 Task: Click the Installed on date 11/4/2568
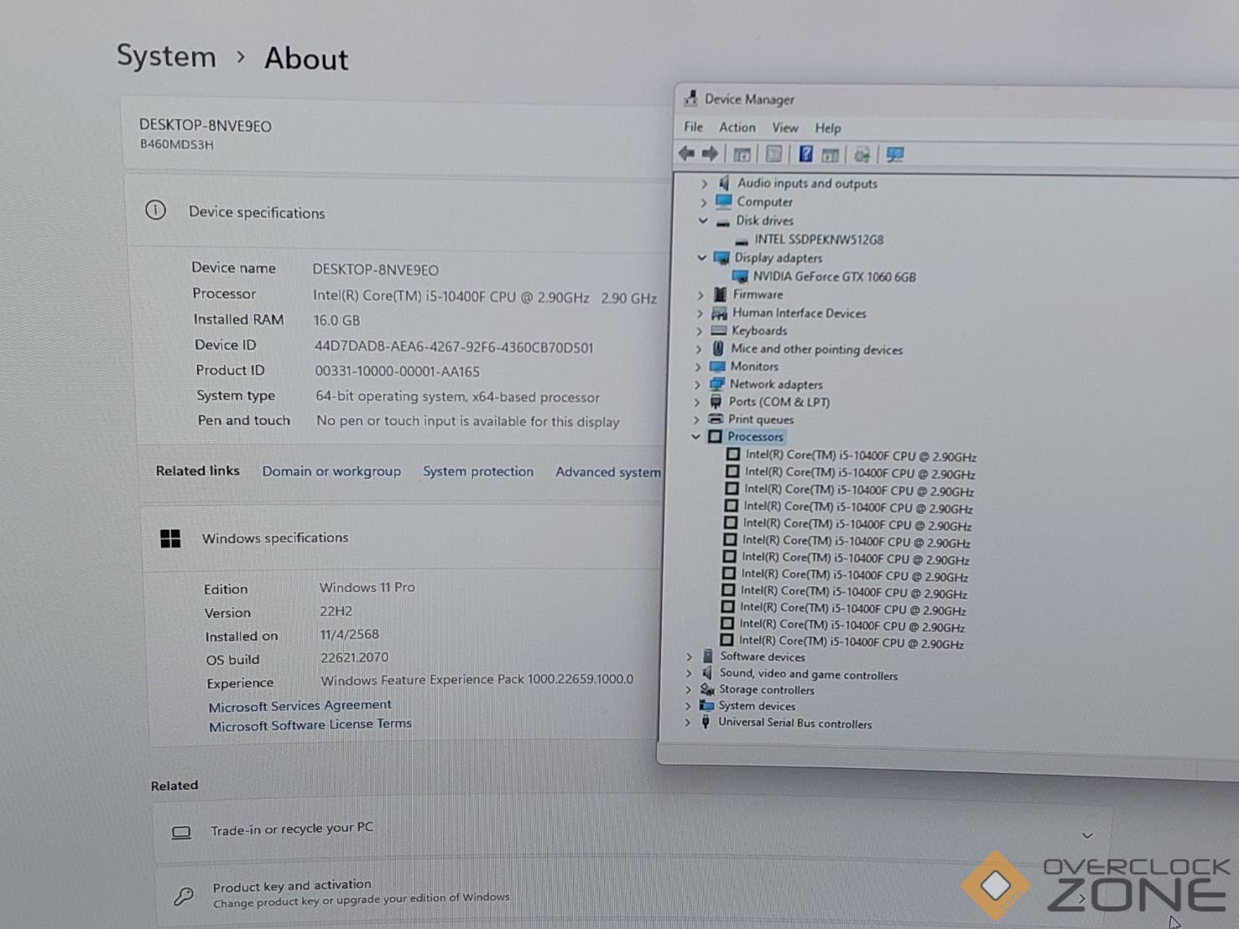pos(350,635)
